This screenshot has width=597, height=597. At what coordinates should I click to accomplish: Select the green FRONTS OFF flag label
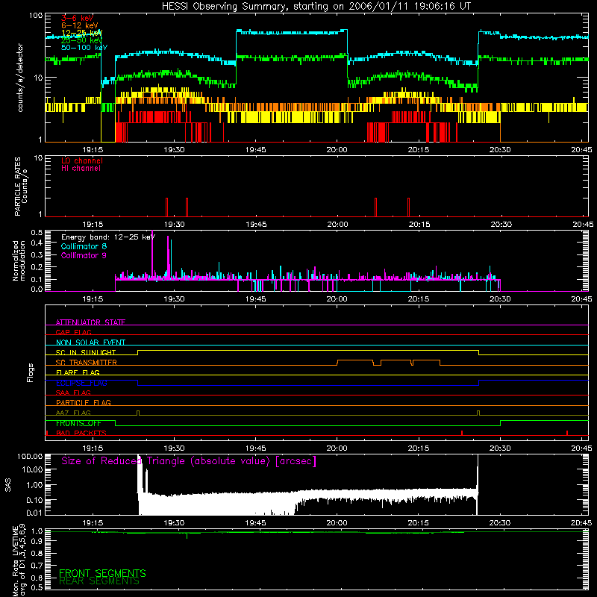pos(78,423)
